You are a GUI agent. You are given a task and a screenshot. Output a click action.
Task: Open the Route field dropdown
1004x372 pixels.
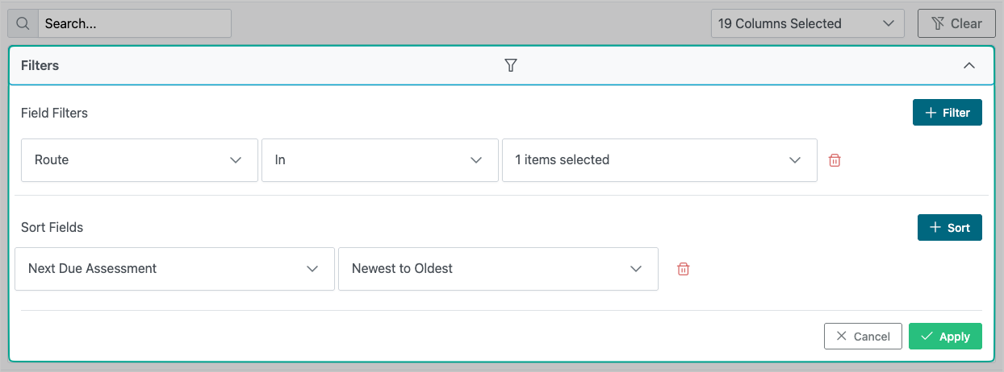[138, 160]
